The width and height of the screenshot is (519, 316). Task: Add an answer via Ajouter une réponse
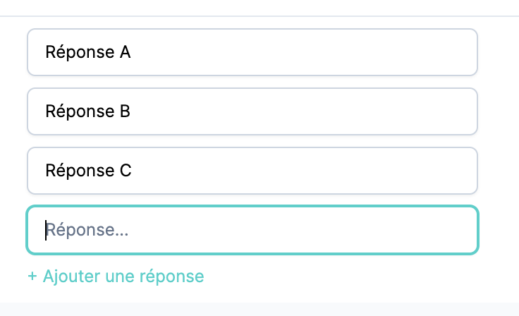(x=116, y=276)
